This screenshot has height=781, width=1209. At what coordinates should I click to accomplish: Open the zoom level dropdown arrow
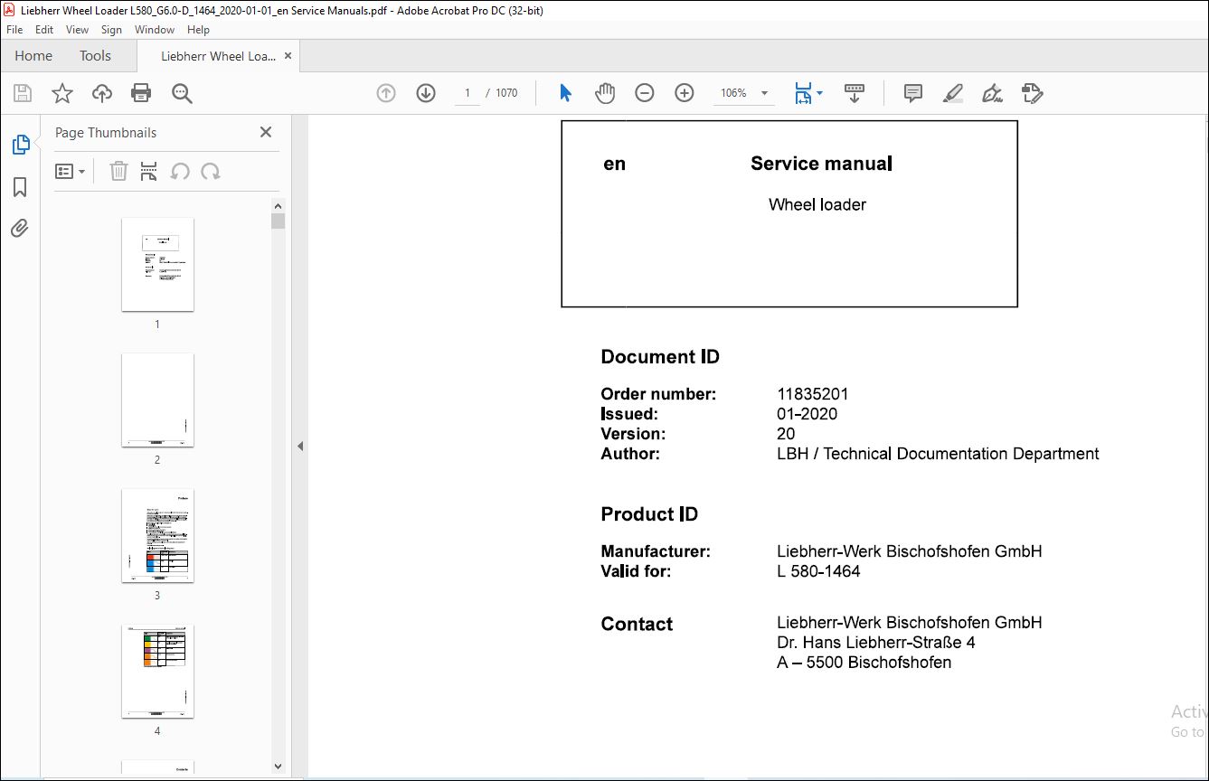765,93
